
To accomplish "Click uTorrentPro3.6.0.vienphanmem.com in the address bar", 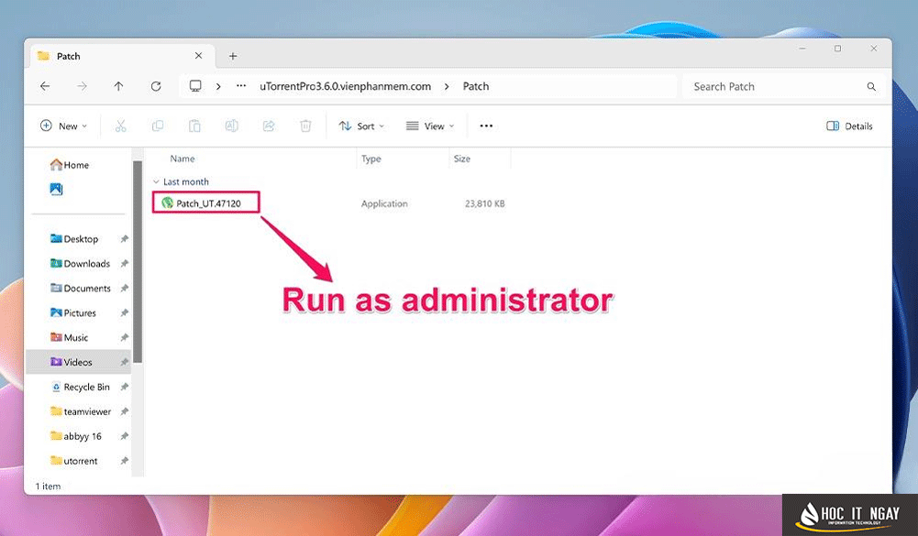I will click(x=346, y=86).
